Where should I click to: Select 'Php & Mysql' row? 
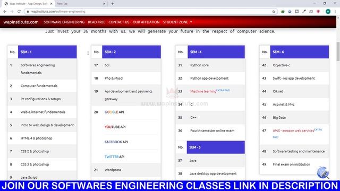[x=126, y=78]
